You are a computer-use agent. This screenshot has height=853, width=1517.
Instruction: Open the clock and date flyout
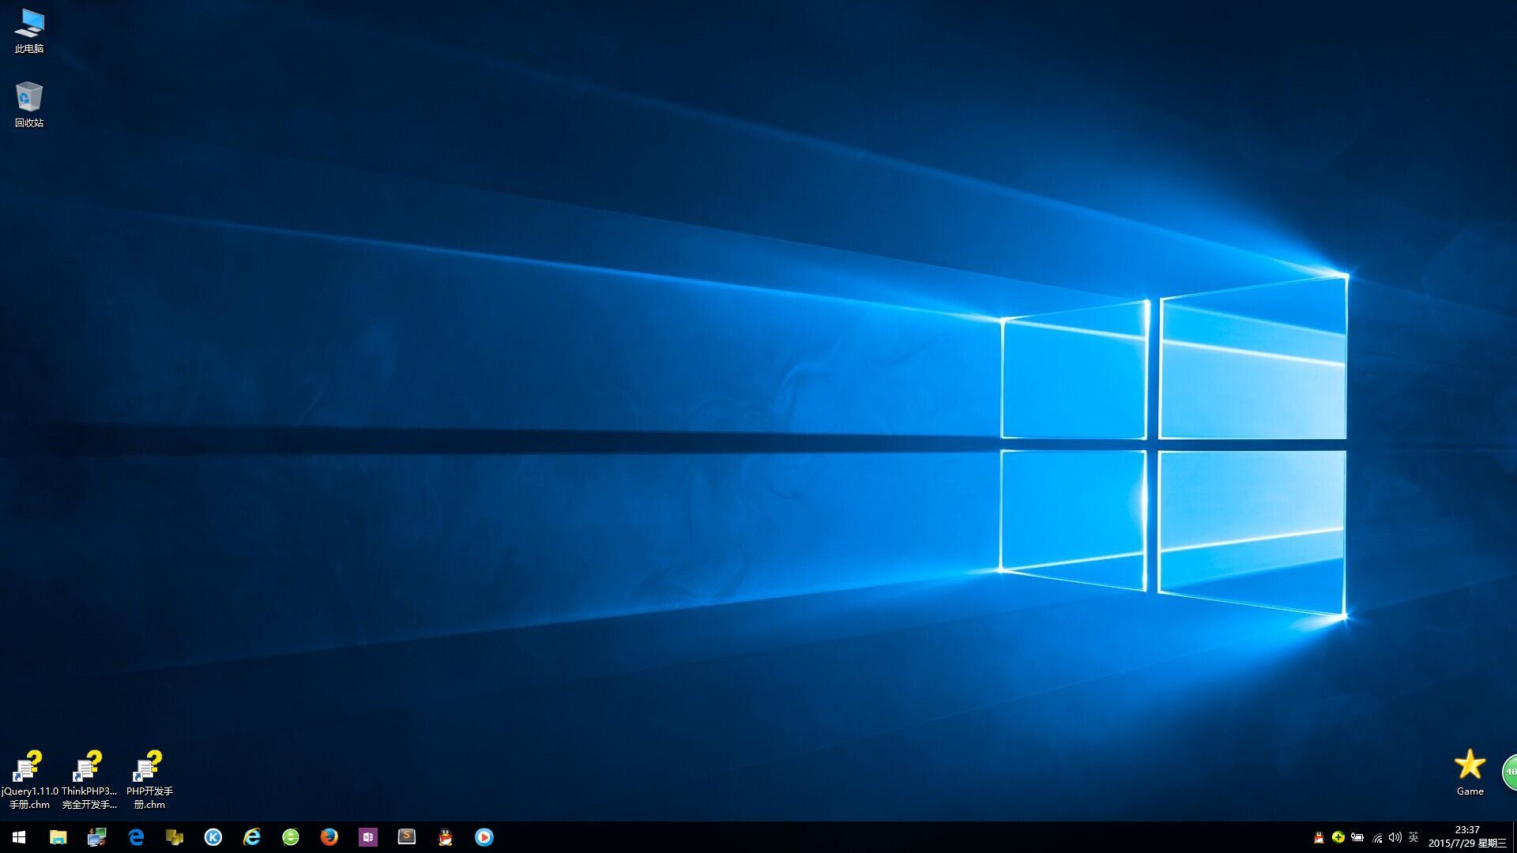[1466, 837]
